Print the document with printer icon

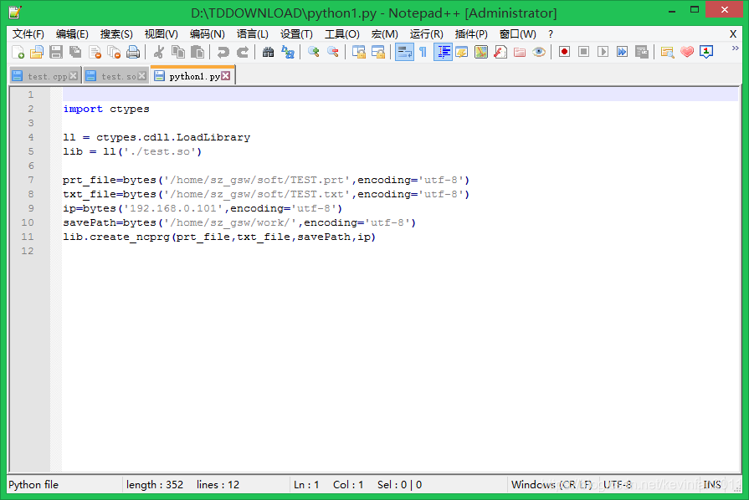tap(133, 52)
